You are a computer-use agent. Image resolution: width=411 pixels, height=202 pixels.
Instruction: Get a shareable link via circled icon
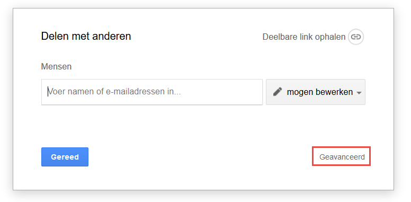(356, 37)
